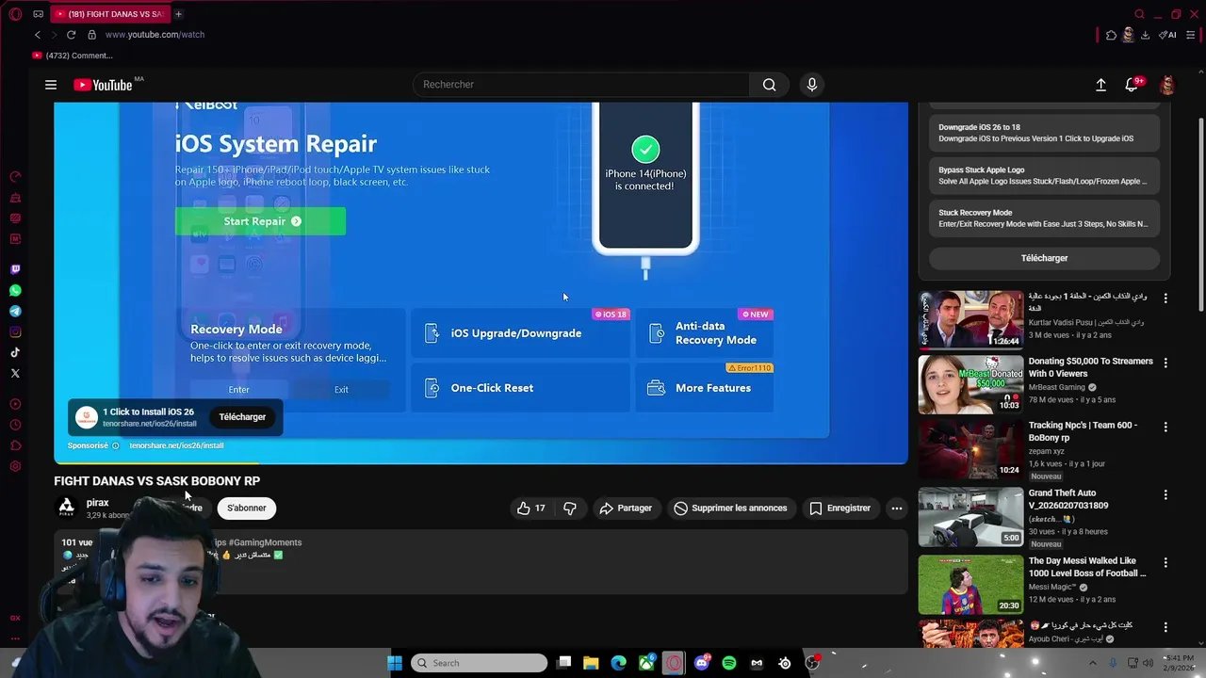The width and height of the screenshot is (1206, 678).
Task: Open options menu for Kurtlar Vadisi video
Action: coord(1165,299)
